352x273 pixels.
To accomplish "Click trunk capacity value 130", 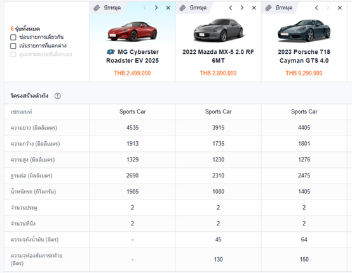I will 218,260.
